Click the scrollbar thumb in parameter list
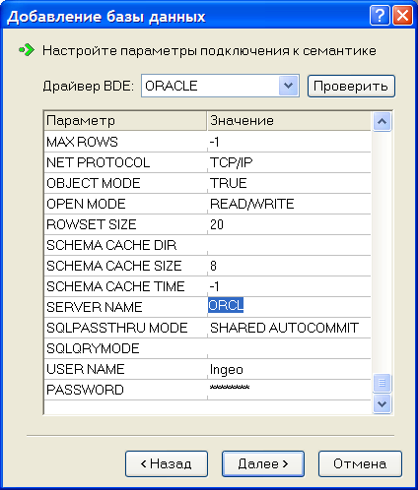This screenshot has height=490, width=418. [x=382, y=383]
